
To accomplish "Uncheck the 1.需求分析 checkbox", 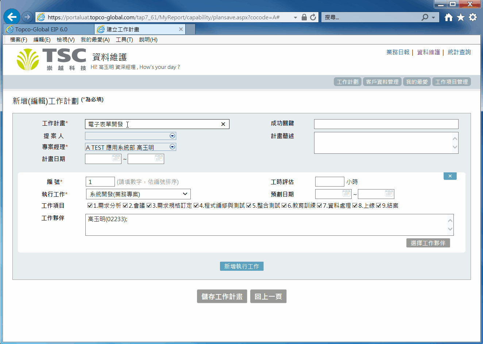I will coord(90,206).
